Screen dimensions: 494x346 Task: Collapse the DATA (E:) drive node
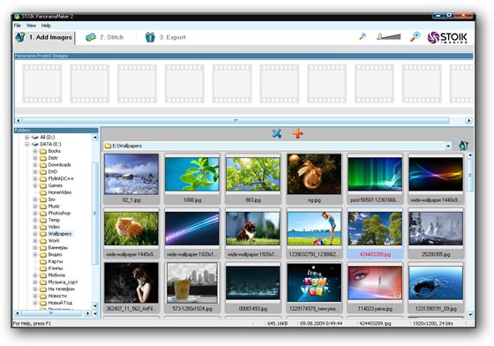click(x=27, y=145)
